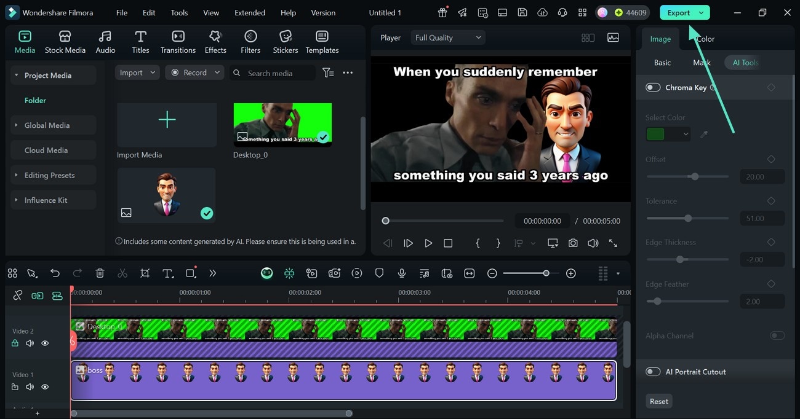
Task: Zoom in the timeline with plus icon
Action: tap(571, 273)
